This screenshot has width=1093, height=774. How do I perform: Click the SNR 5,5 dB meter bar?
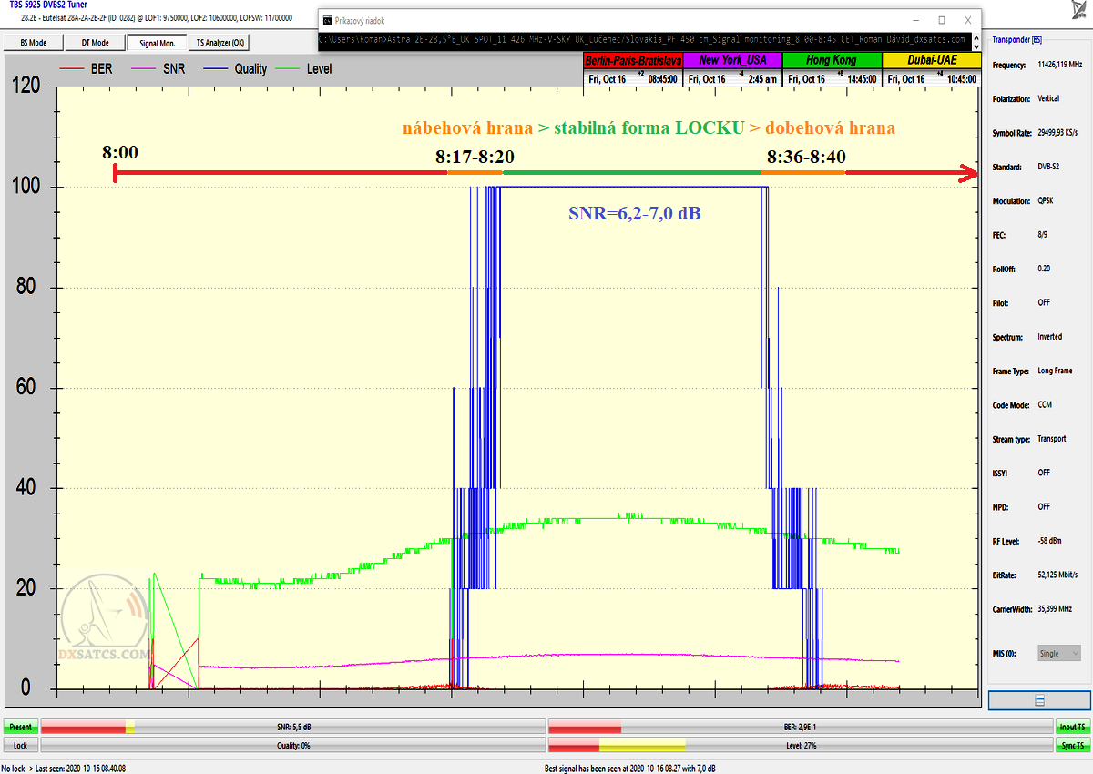click(x=293, y=728)
